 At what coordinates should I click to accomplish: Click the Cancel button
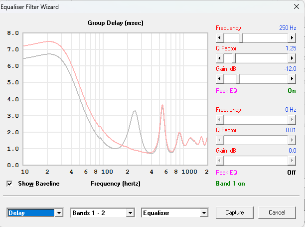(277, 213)
